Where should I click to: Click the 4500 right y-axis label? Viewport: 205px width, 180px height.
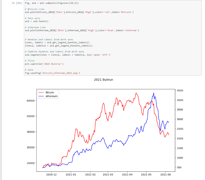[x=180, y=90]
